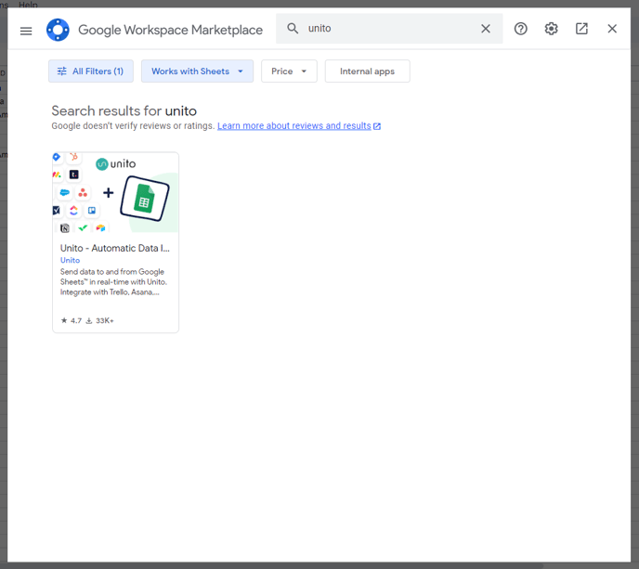The width and height of the screenshot is (639, 569).
Task: Click Help in the background Sheets menu bar
Action: (28, 5)
